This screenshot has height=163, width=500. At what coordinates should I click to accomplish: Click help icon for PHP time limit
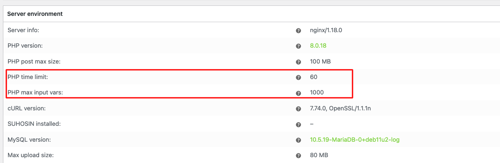coord(298,77)
